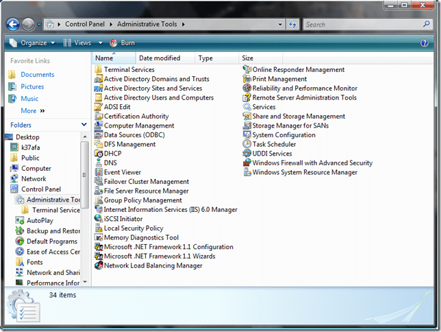Open the Pictures favorite link
The height and width of the screenshot is (332, 441).
(x=32, y=86)
